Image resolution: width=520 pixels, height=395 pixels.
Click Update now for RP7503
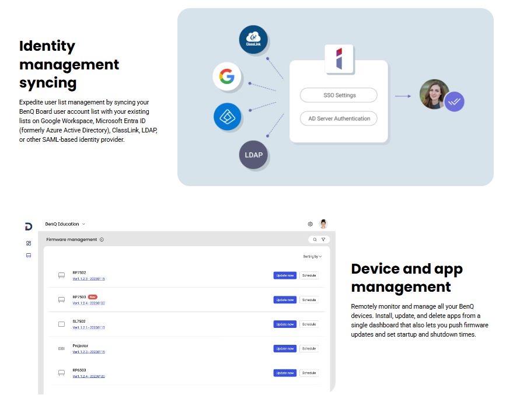coord(285,300)
